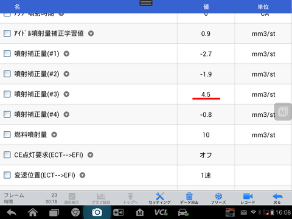Screen dimensions: 292x219
Task: Check the アイドル噴射量補正学習値 row checkbox
Action: (x=7, y=33)
